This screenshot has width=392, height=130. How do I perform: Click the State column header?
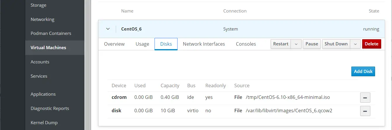[x=374, y=11]
